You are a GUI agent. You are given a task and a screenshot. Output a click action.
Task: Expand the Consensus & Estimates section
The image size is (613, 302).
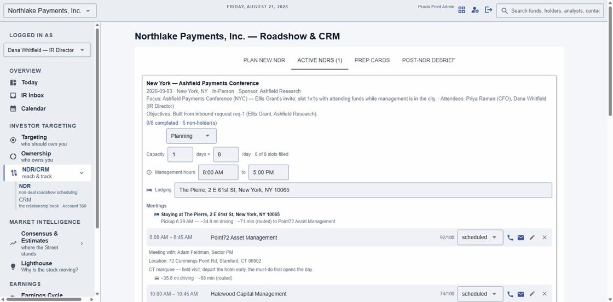[x=82, y=243]
